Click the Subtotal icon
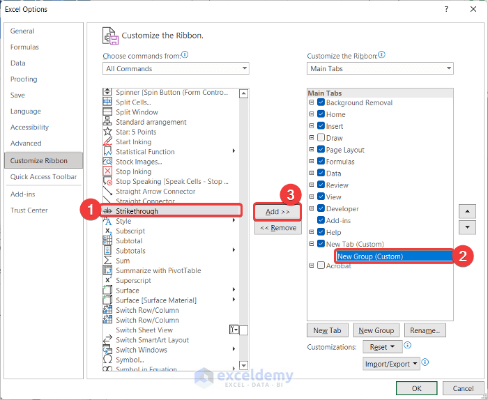Screen dimensions: 488x400 [x=107, y=240]
